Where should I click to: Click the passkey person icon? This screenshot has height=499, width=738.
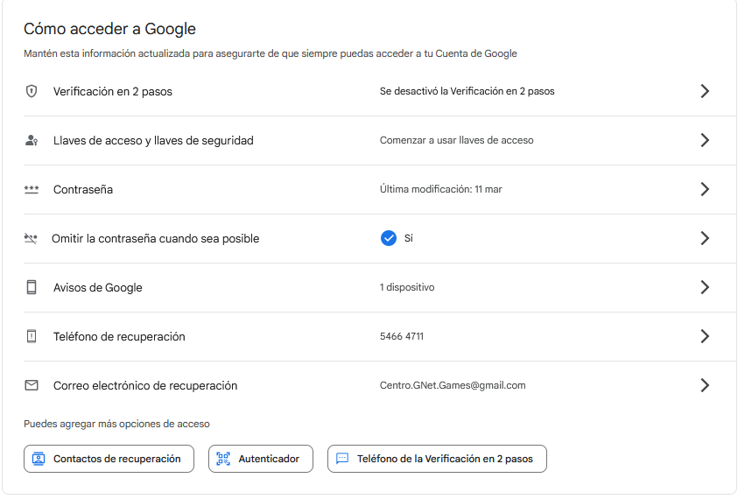(x=32, y=140)
